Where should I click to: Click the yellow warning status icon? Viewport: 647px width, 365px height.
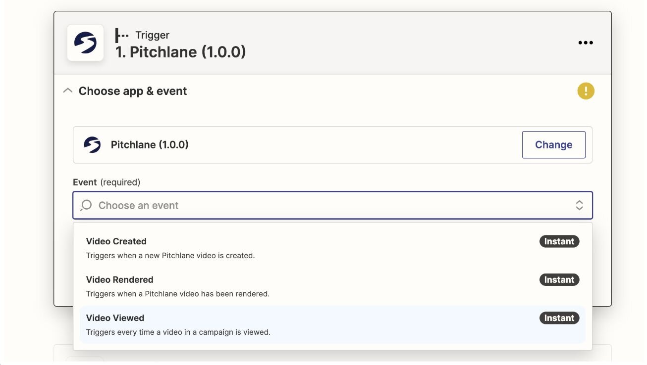(586, 91)
